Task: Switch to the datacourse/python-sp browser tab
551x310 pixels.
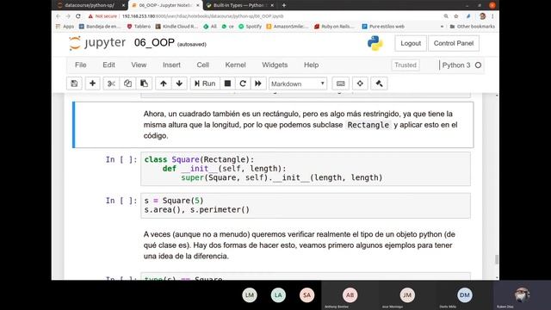Action: 90,5
